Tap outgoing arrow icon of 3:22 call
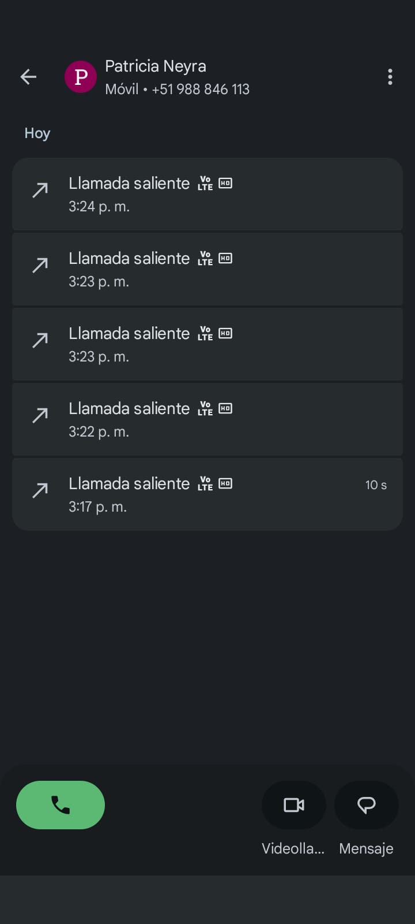 tap(40, 415)
